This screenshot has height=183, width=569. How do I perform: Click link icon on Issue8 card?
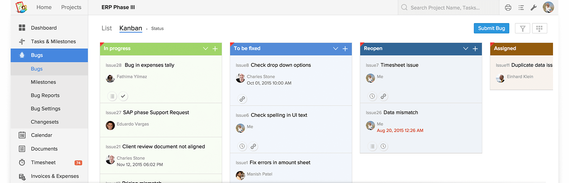point(242,99)
